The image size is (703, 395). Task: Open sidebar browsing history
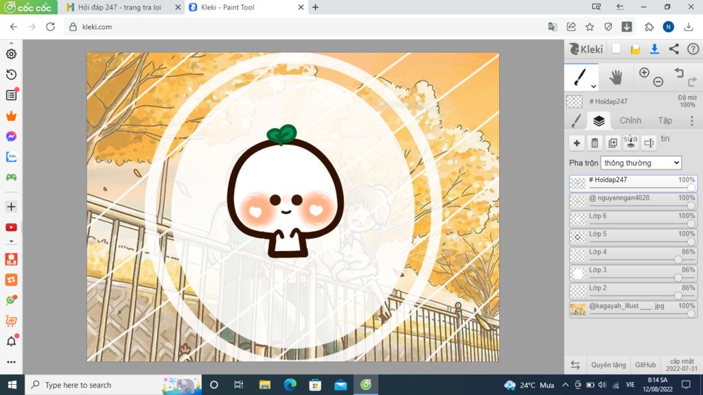(x=11, y=74)
